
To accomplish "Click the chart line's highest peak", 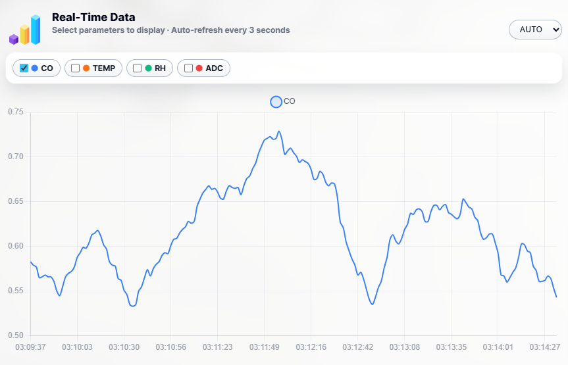I will click(279, 132).
